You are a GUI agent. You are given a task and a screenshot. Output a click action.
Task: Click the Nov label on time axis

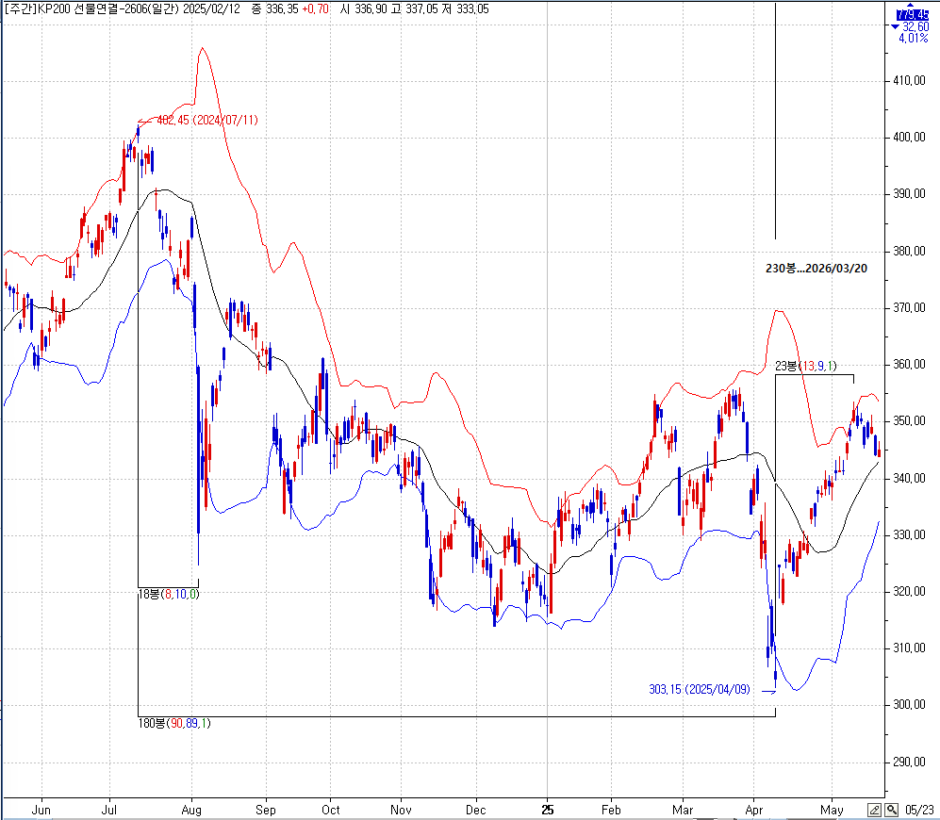(402, 809)
